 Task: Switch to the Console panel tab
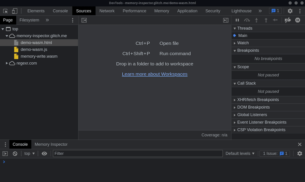60,11
